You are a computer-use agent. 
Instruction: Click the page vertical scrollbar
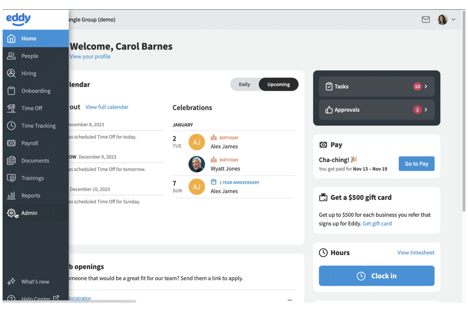pyautogui.click(x=464, y=111)
